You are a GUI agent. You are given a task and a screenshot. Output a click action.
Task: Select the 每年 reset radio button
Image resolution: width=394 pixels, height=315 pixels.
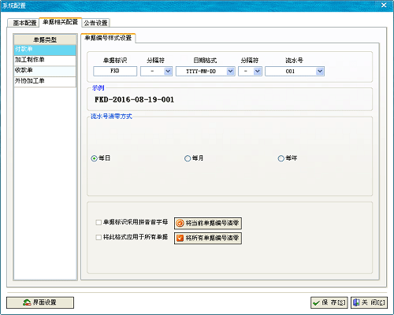click(281, 158)
